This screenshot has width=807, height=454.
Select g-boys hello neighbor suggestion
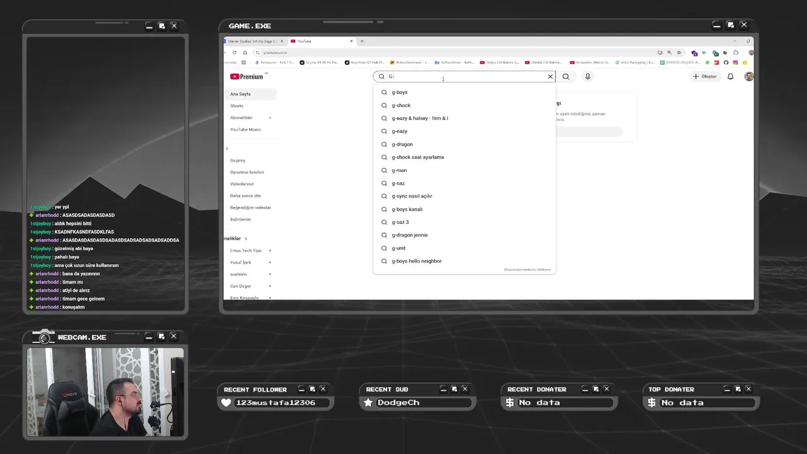(x=464, y=261)
